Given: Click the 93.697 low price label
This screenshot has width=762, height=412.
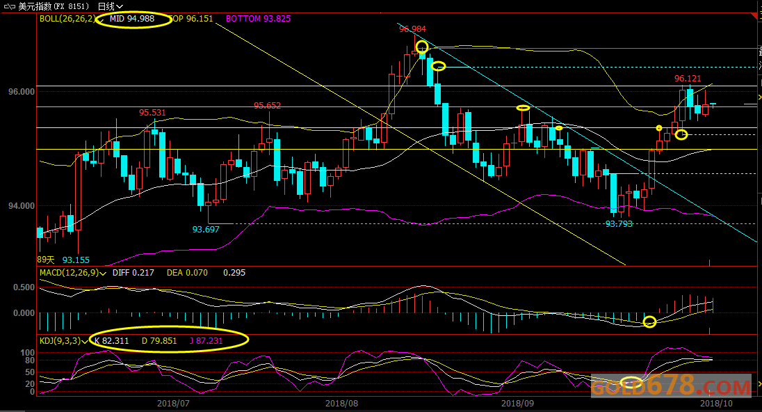Looking at the screenshot, I should (206, 229).
